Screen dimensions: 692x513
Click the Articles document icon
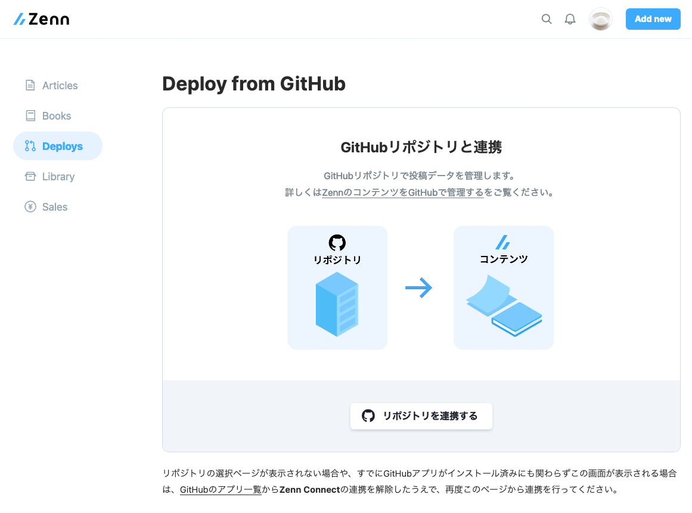click(30, 86)
